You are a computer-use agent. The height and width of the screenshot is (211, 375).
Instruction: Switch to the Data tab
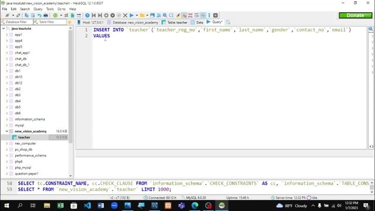tap(197, 22)
